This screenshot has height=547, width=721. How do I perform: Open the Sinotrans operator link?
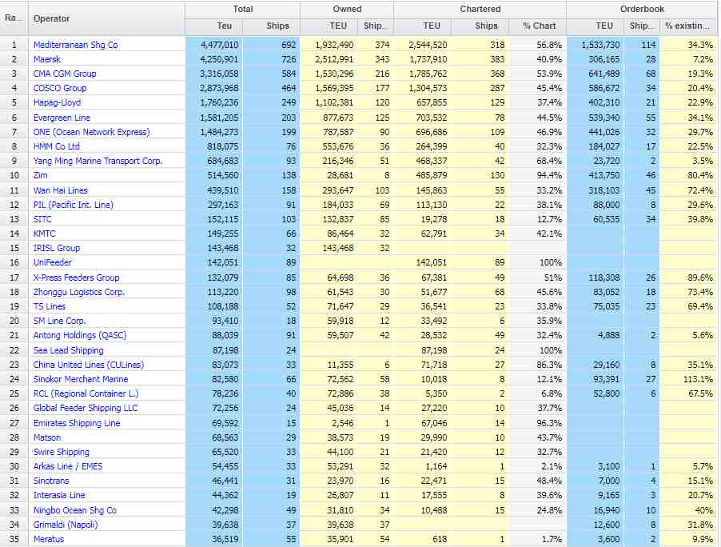(51, 481)
